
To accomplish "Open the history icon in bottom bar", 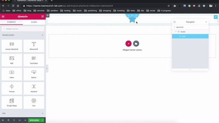I will tap(14, 120).
